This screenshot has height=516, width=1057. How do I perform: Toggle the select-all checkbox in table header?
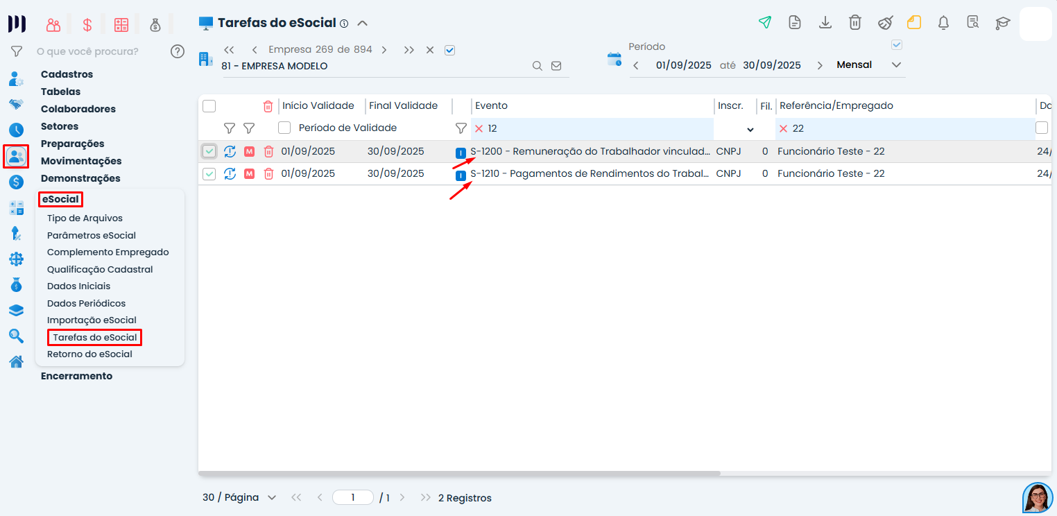click(209, 106)
